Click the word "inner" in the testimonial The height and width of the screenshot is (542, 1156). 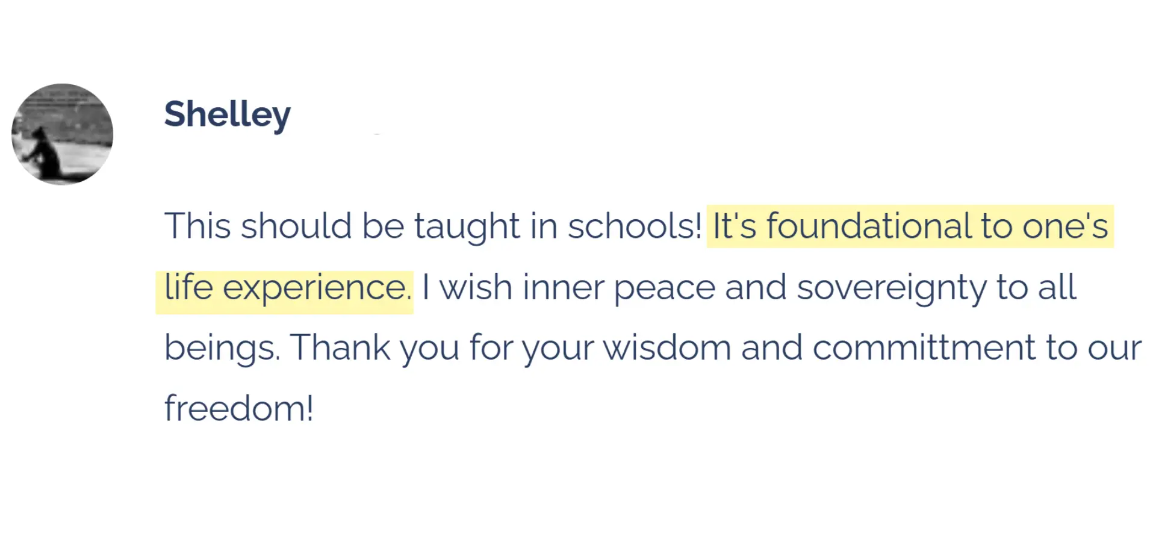coord(563,287)
